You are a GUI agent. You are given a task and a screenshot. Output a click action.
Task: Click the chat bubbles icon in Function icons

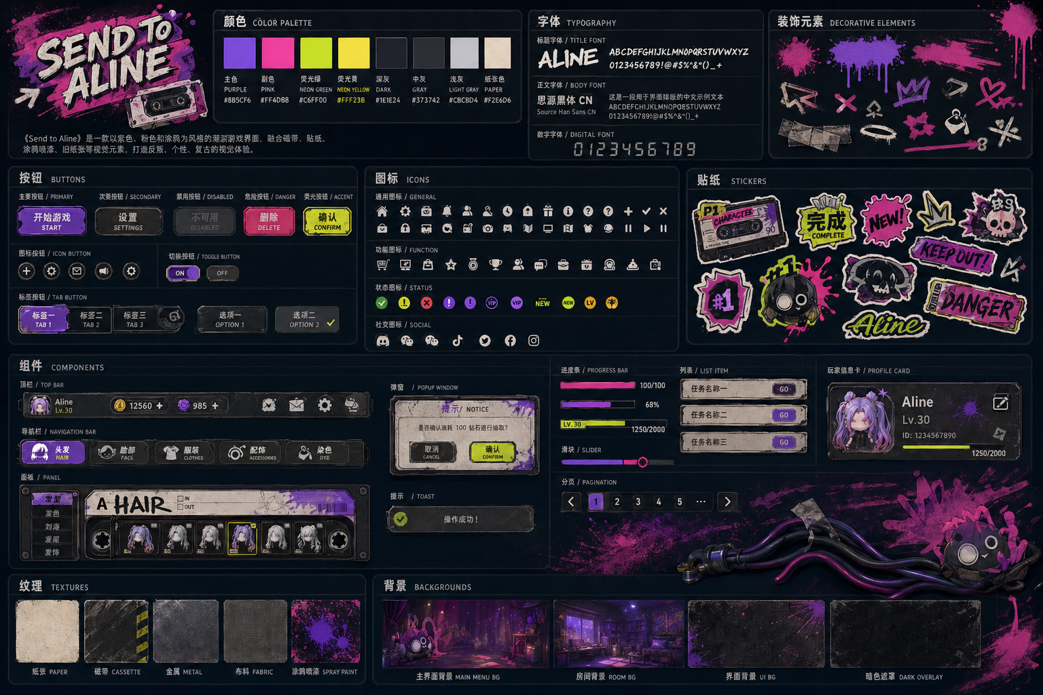[x=541, y=265]
